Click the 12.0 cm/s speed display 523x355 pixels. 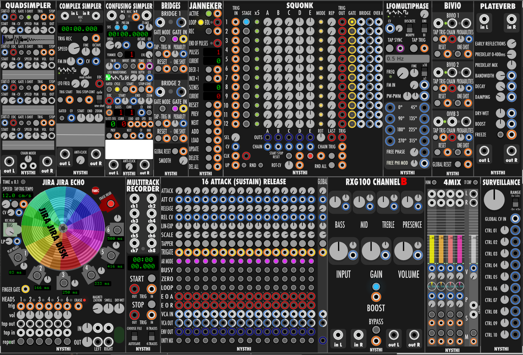click(17, 195)
